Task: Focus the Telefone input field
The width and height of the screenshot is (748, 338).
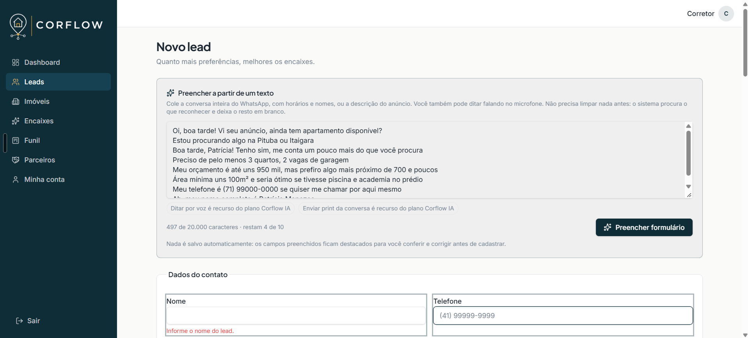Action: pyautogui.click(x=563, y=316)
